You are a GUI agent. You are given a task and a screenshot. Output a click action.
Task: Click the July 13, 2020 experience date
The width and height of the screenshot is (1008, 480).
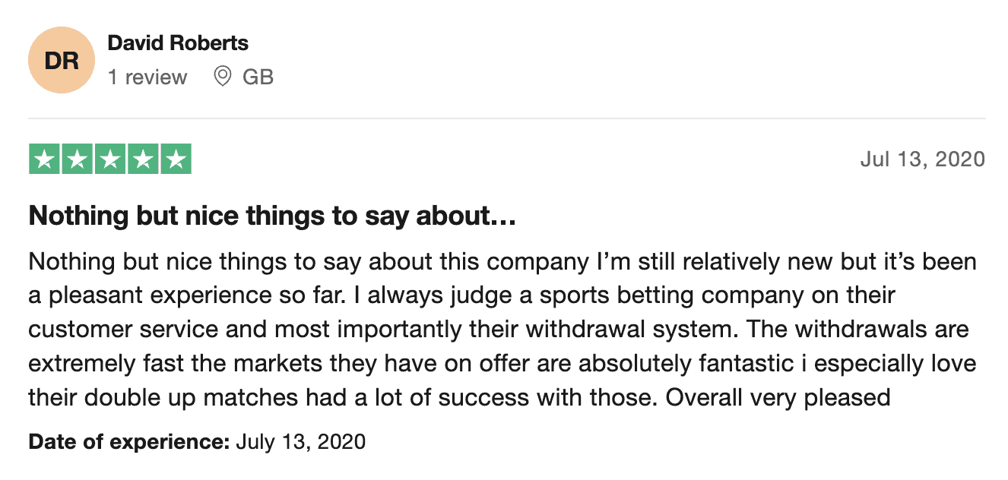(x=301, y=441)
